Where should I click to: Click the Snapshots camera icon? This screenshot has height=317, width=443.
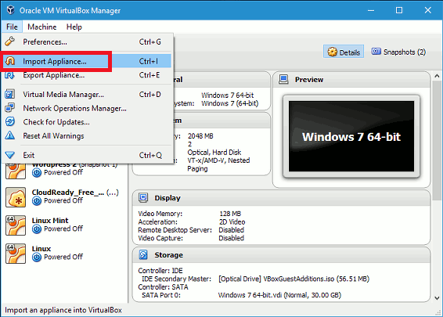pos(376,52)
